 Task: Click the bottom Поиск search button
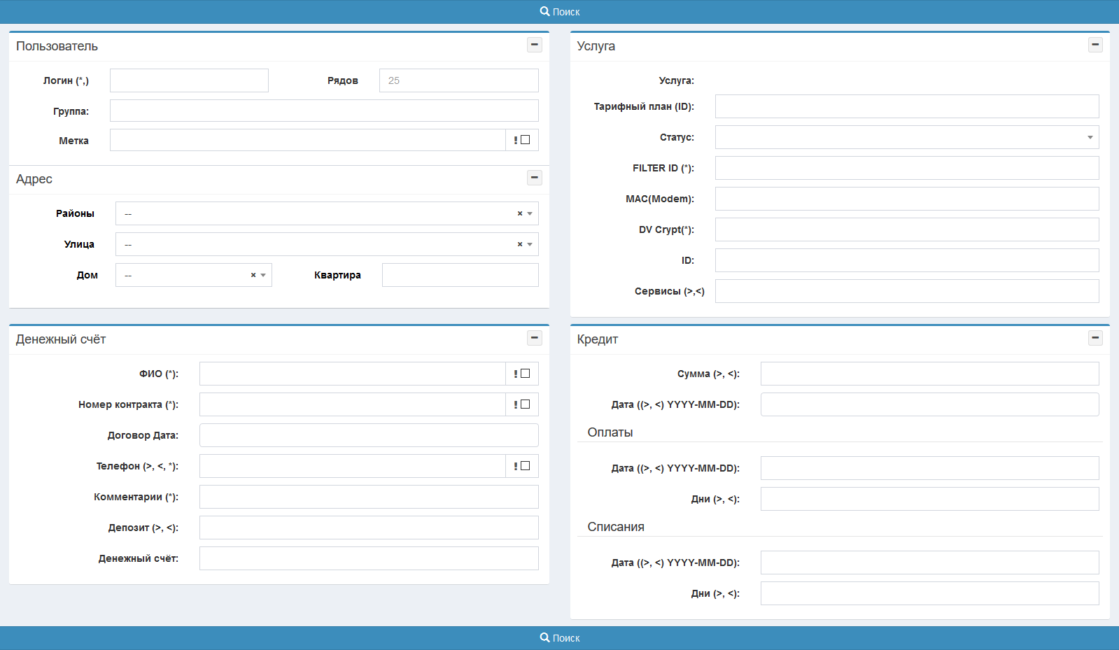click(x=559, y=638)
